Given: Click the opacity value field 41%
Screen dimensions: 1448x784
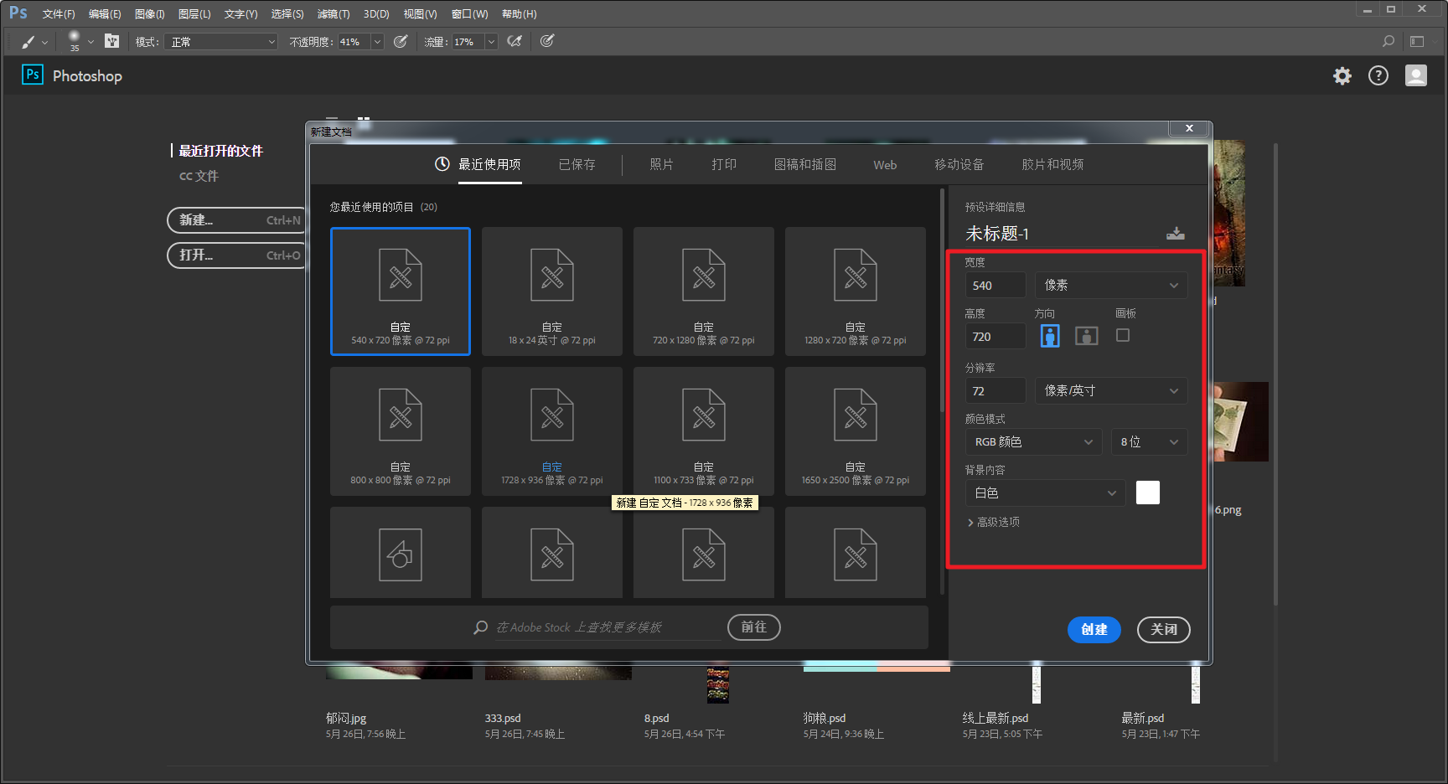Looking at the screenshot, I should (x=354, y=42).
